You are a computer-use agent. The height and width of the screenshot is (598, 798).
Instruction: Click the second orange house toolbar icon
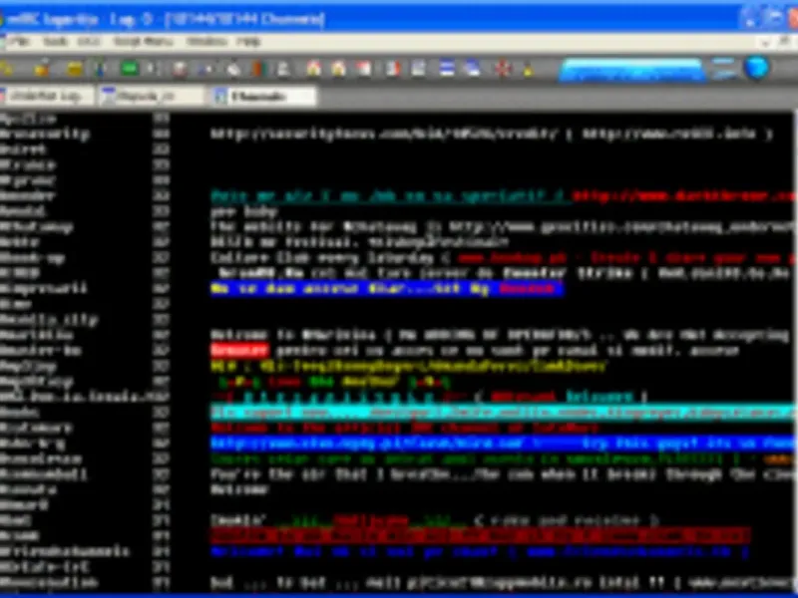(x=338, y=68)
